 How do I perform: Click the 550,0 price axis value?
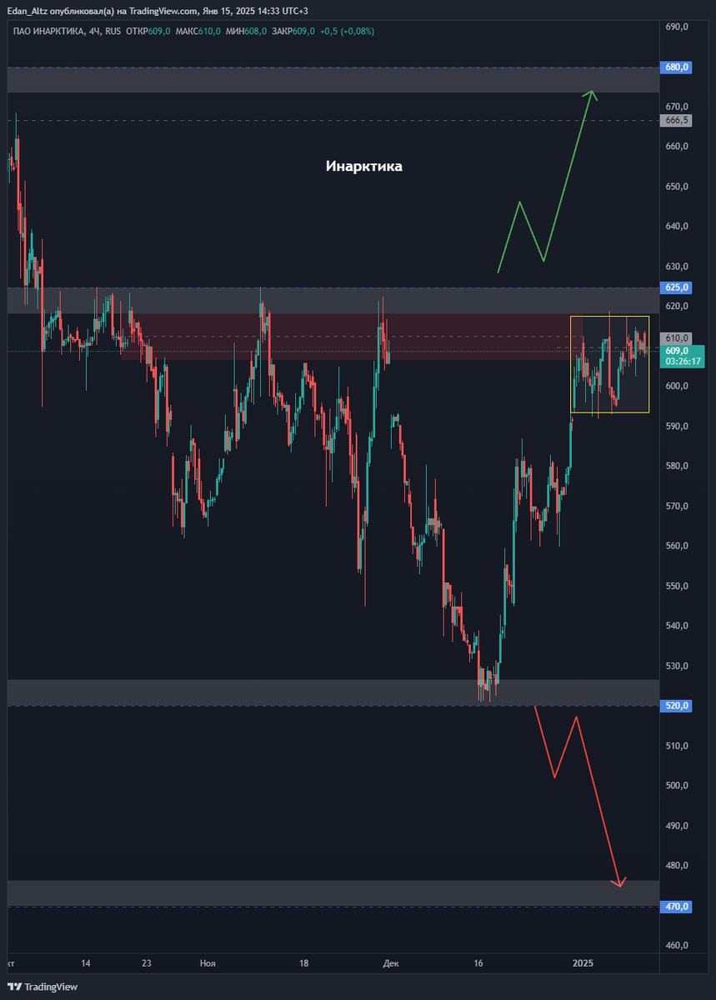click(x=676, y=586)
